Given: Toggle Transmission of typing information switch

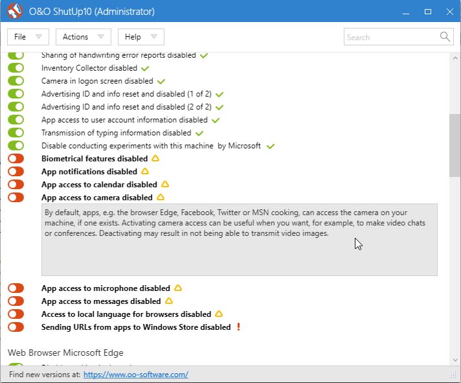Looking at the screenshot, I should (16, 133).
